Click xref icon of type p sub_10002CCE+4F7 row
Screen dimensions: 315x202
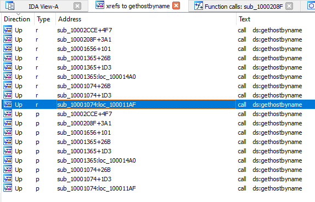click(x=8, y=113)
